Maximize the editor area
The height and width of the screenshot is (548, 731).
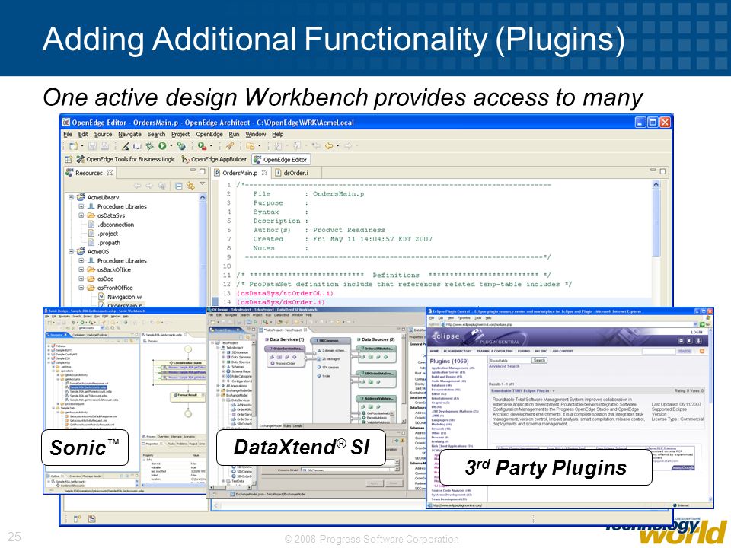(662, 171)
